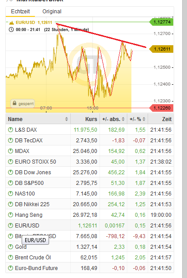
Task: Sort the table by Name column arrows
Action: point(66,119)
